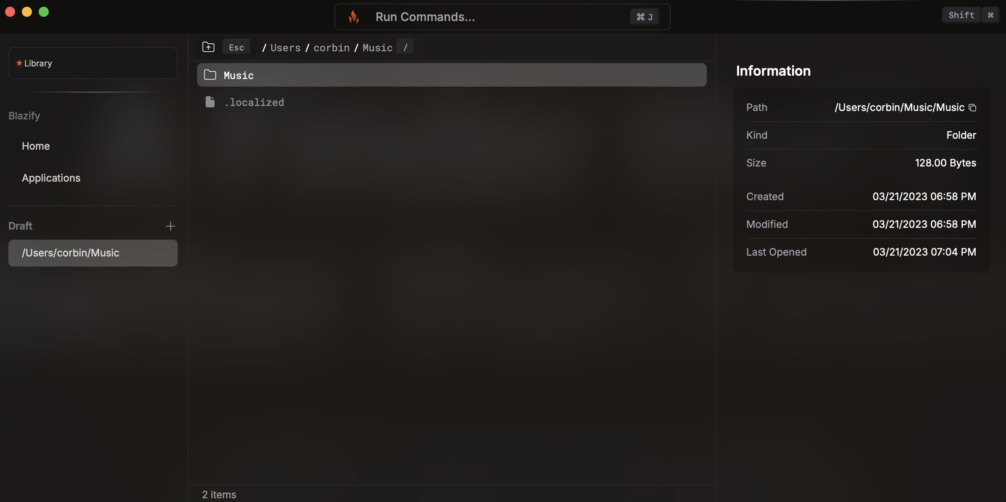Click the Blazify flame icon
Viewport: 1006px width, 502px height.
tap(353, 17)
